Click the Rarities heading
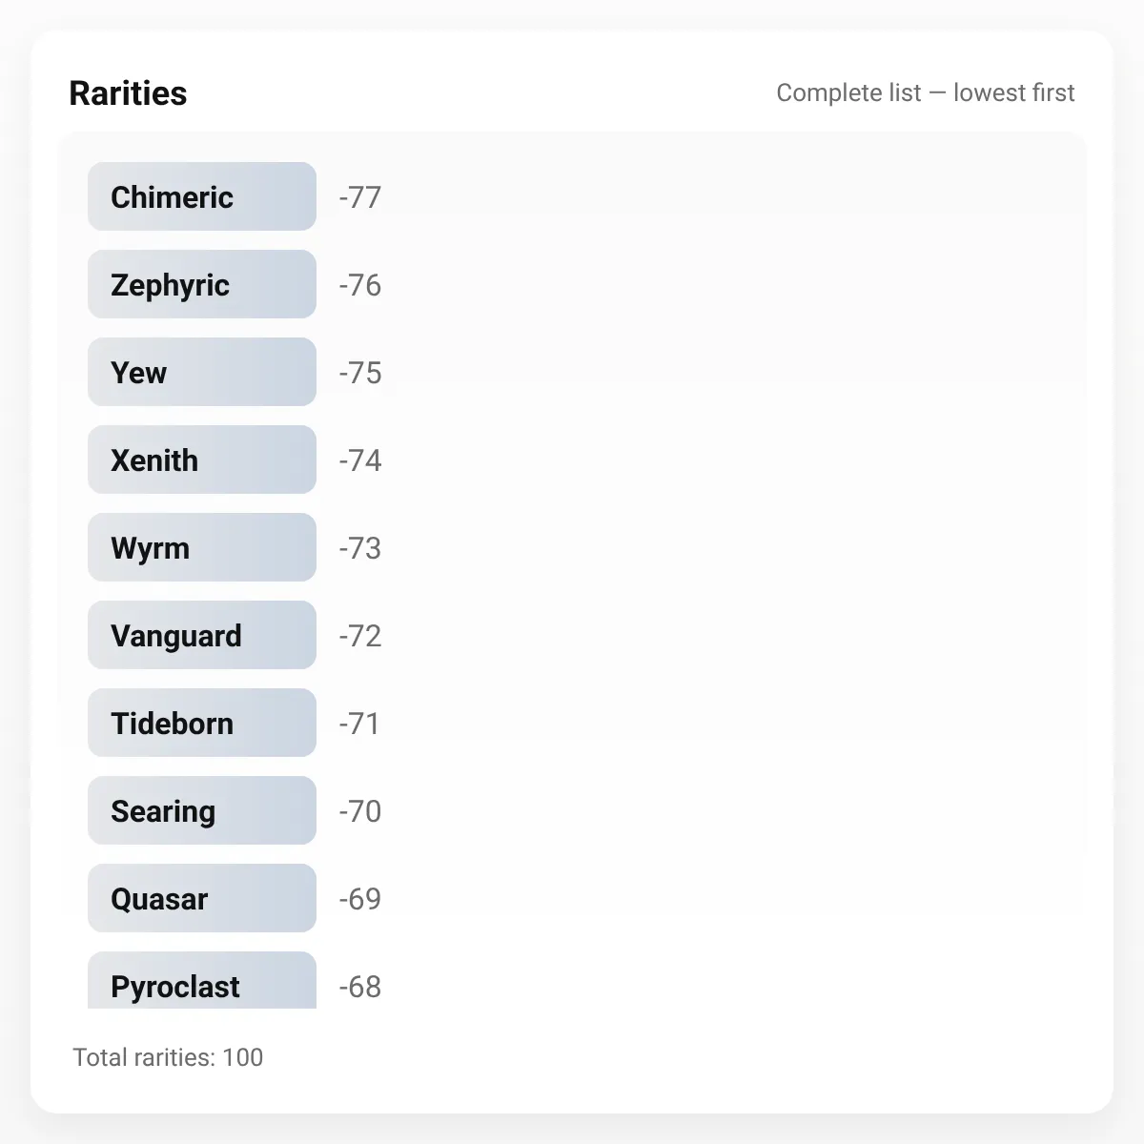Image resolution: width=1144 pixels, height=1144 pixels. (x=128, y=93)
